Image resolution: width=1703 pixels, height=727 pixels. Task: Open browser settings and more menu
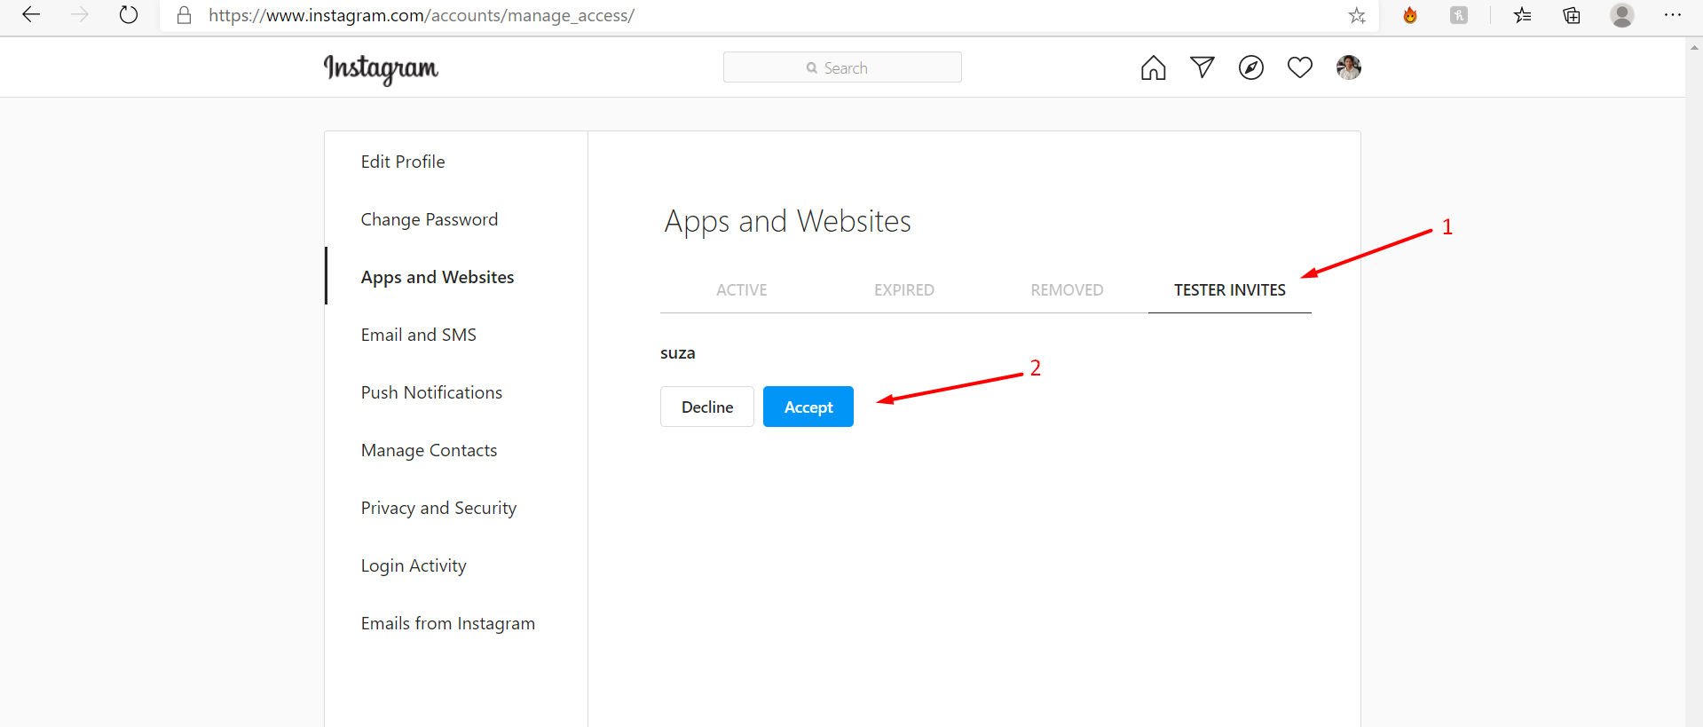click(x=1673, y=15)
